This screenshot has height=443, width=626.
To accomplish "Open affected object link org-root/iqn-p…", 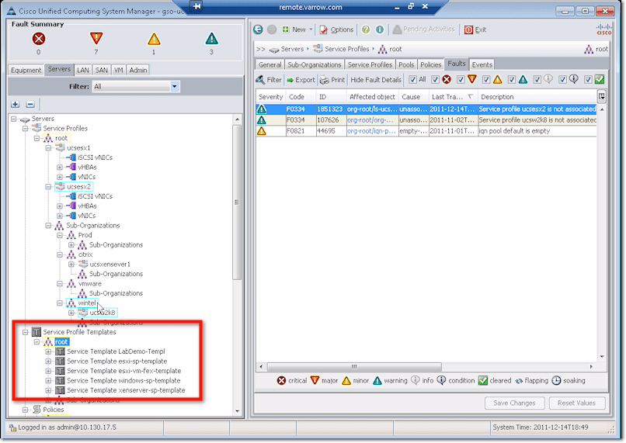I will click(x=372, y=131).
